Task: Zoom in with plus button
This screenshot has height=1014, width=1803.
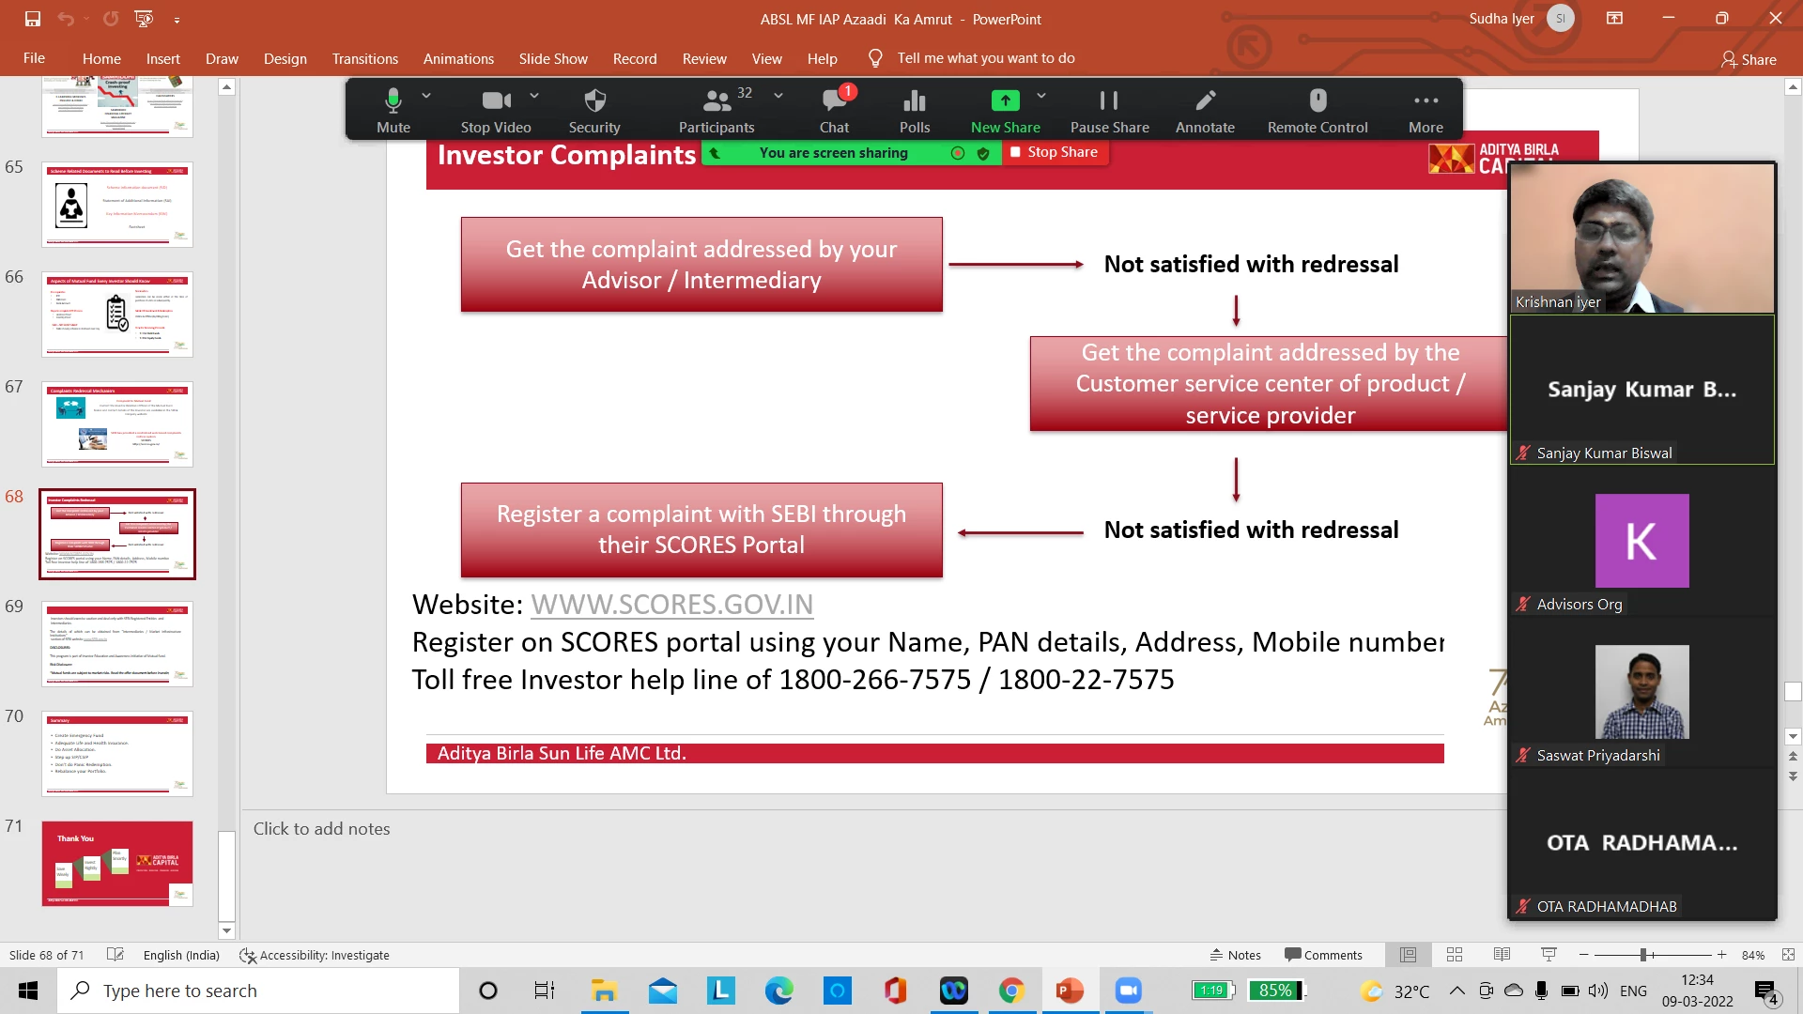Action: pos(1721,955)
